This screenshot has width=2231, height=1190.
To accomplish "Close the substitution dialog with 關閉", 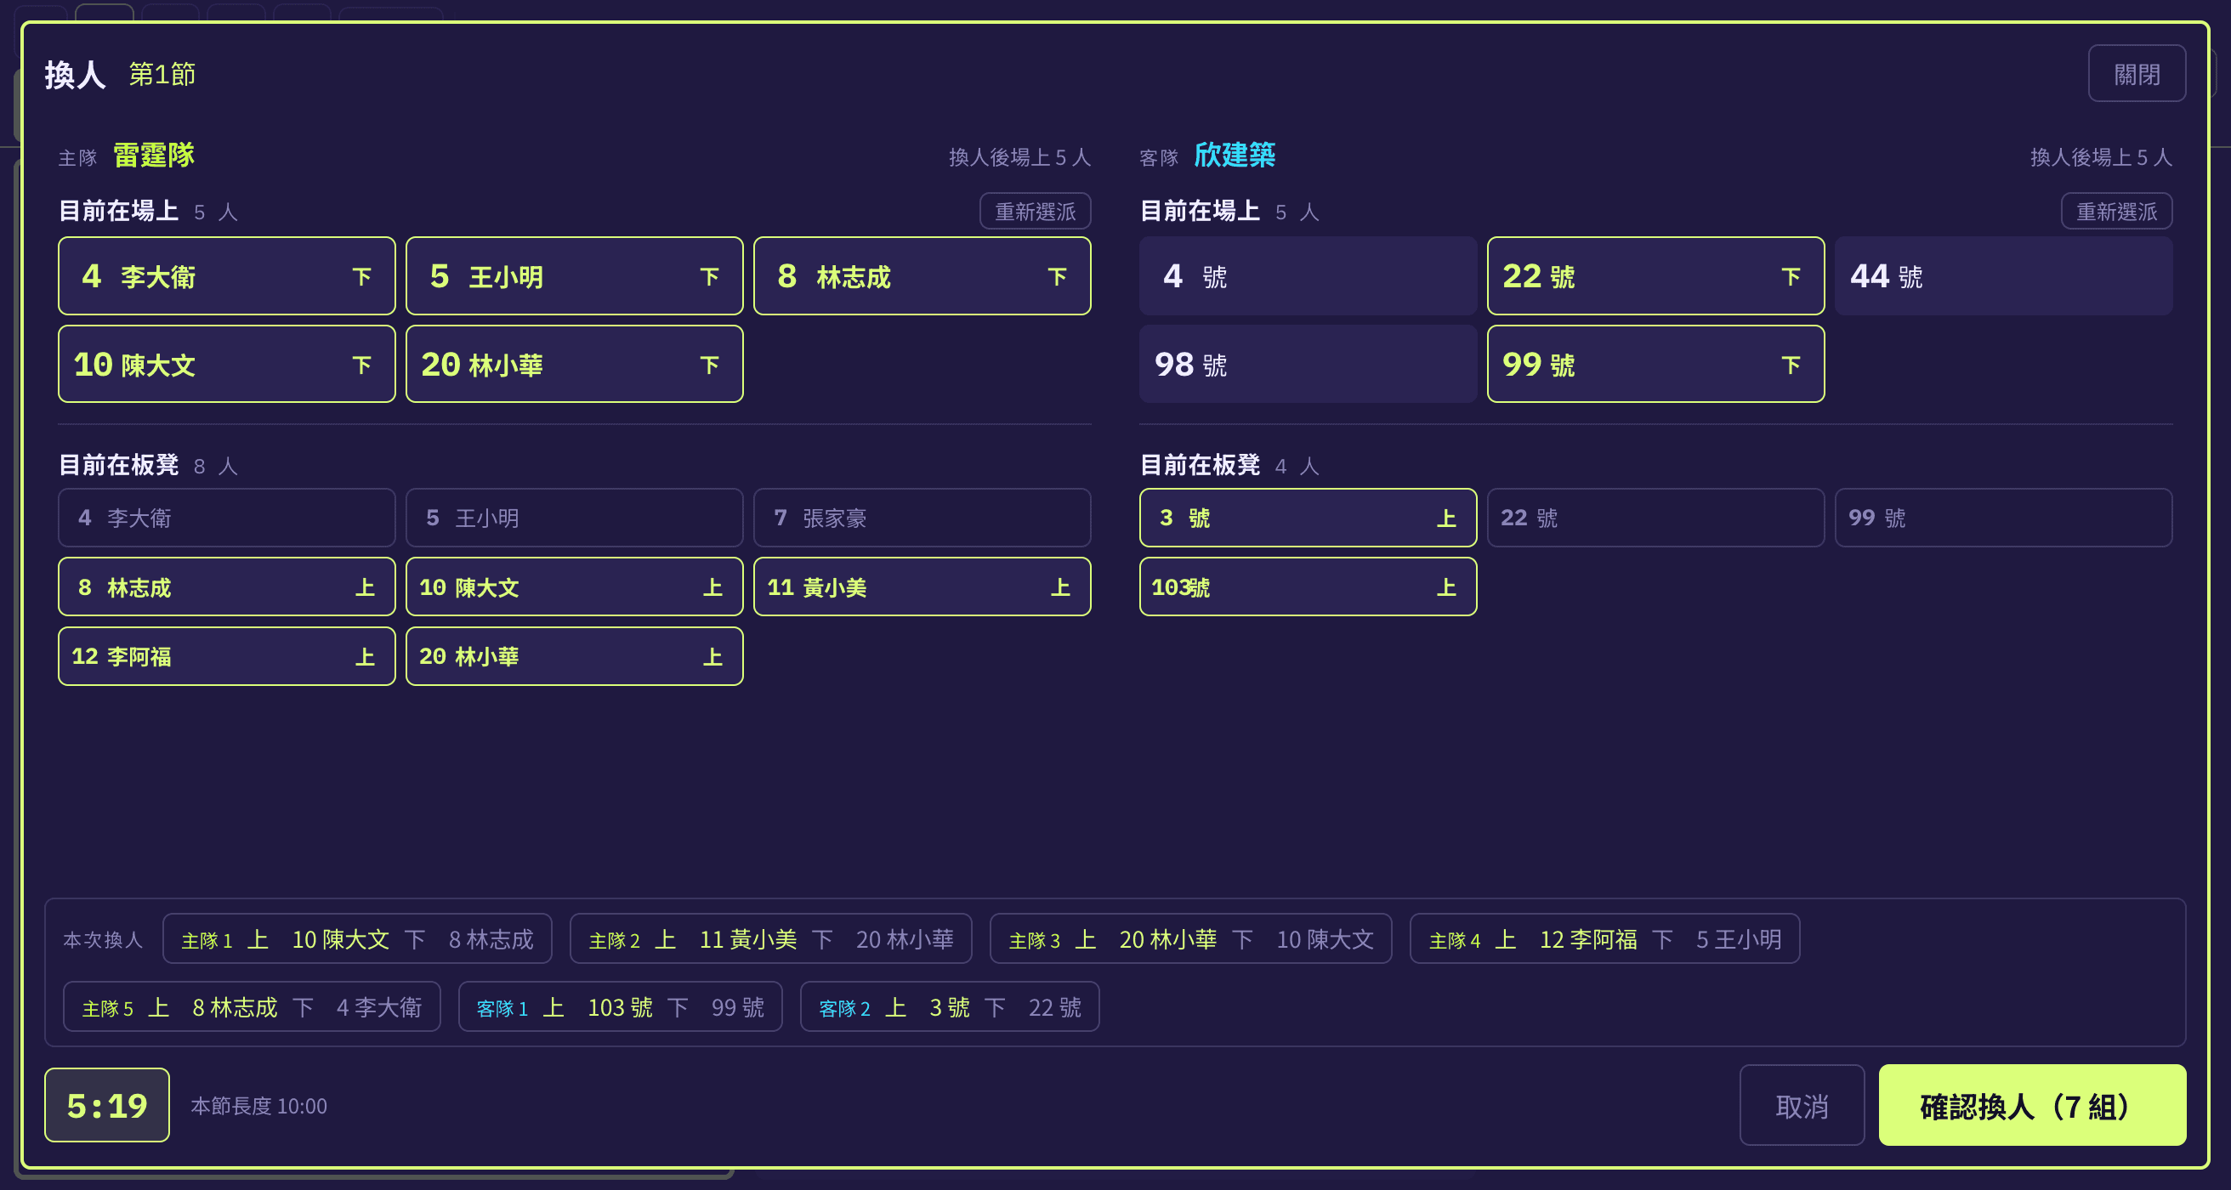I will point(2137,74).
